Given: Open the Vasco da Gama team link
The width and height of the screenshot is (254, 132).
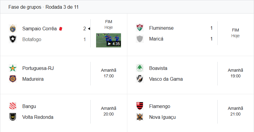Looking at the screenshot, I should click(x=166, y=79).
